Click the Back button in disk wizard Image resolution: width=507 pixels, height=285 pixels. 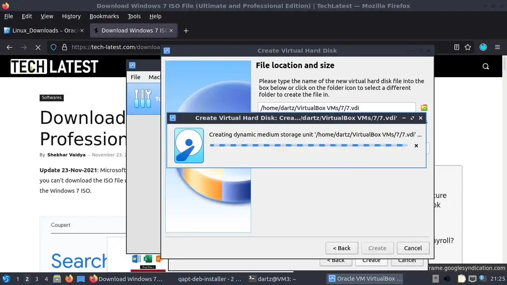click(342, 248)
